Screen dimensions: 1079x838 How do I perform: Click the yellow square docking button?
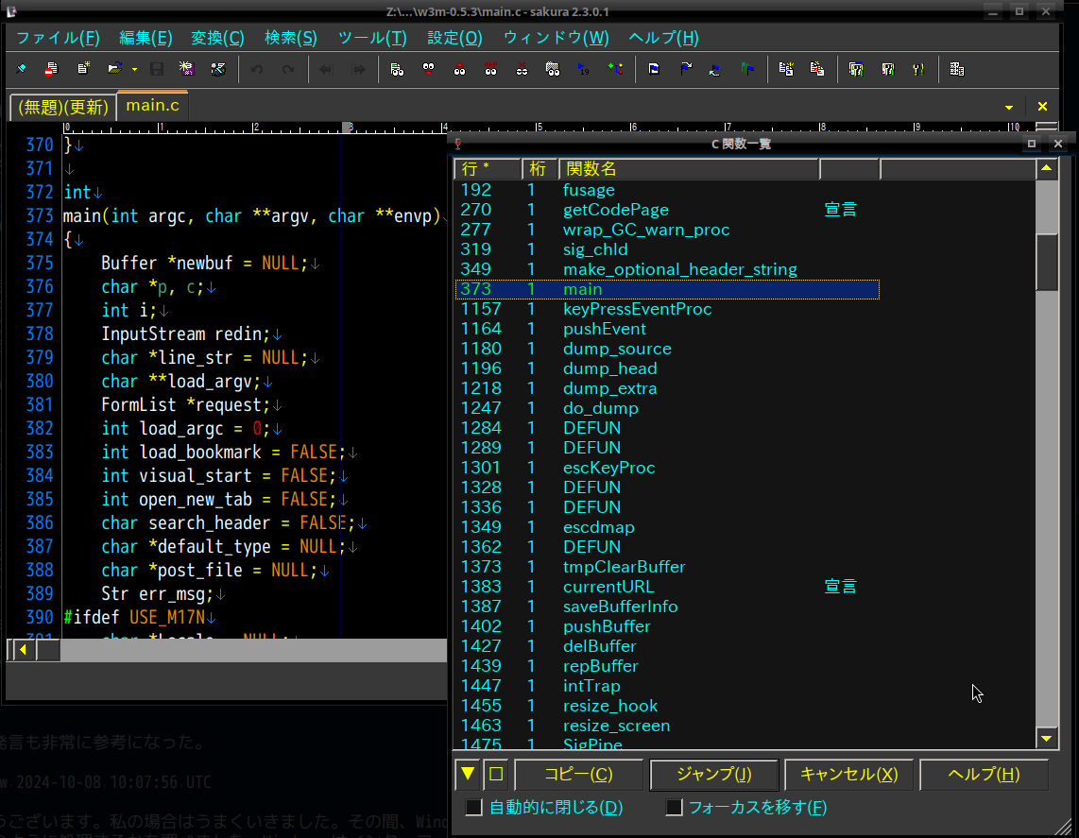point(496,774)
